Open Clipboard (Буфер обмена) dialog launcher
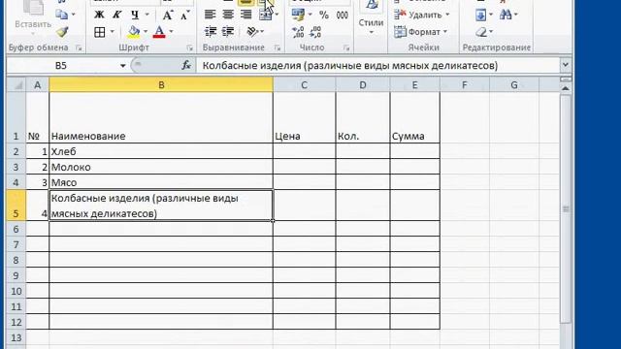 coord(79,48)
